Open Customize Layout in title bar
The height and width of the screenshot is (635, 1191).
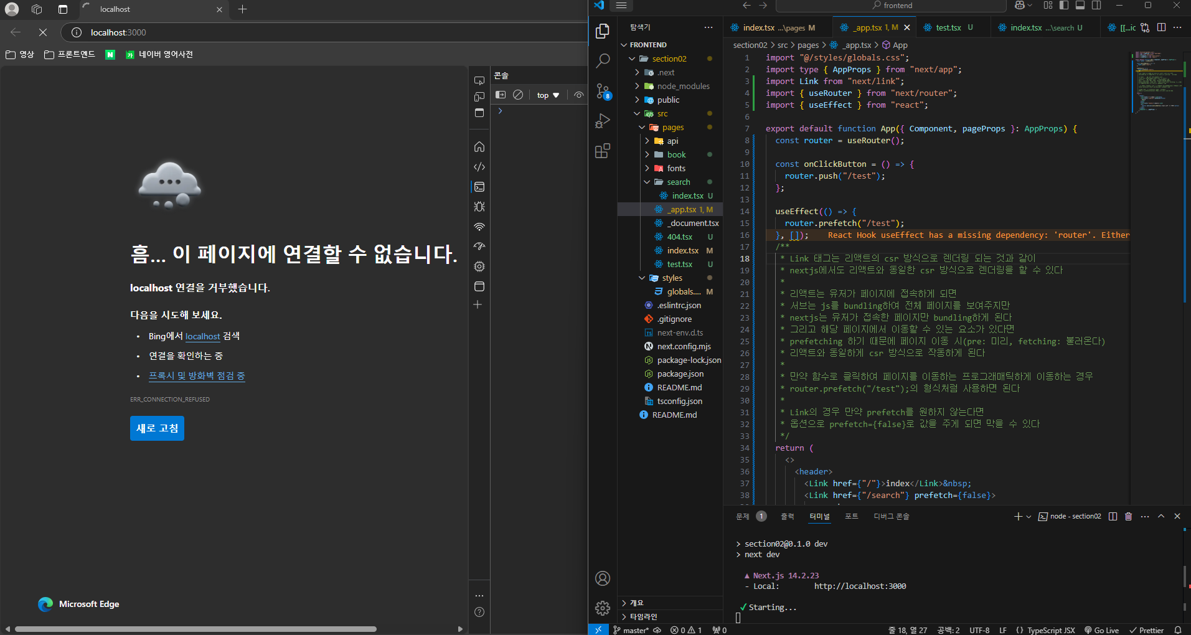click(x=1048, y=5)
